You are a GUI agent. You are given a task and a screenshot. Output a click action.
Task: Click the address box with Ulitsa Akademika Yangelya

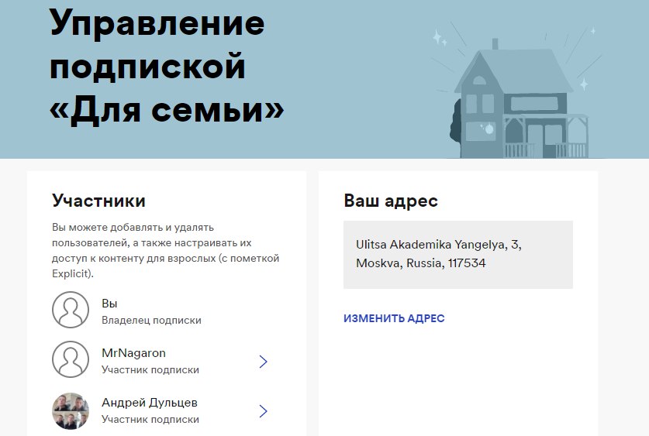tap(458, 255)
